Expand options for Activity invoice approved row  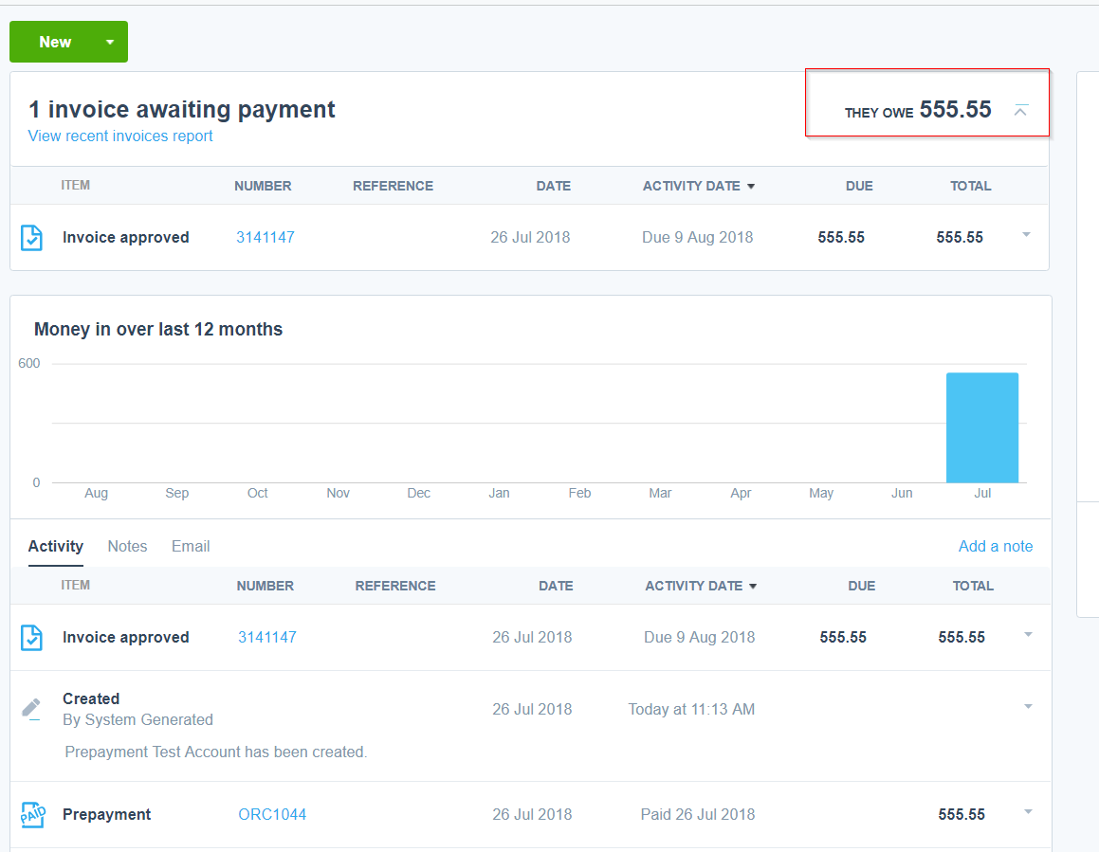click(1028, 635)
